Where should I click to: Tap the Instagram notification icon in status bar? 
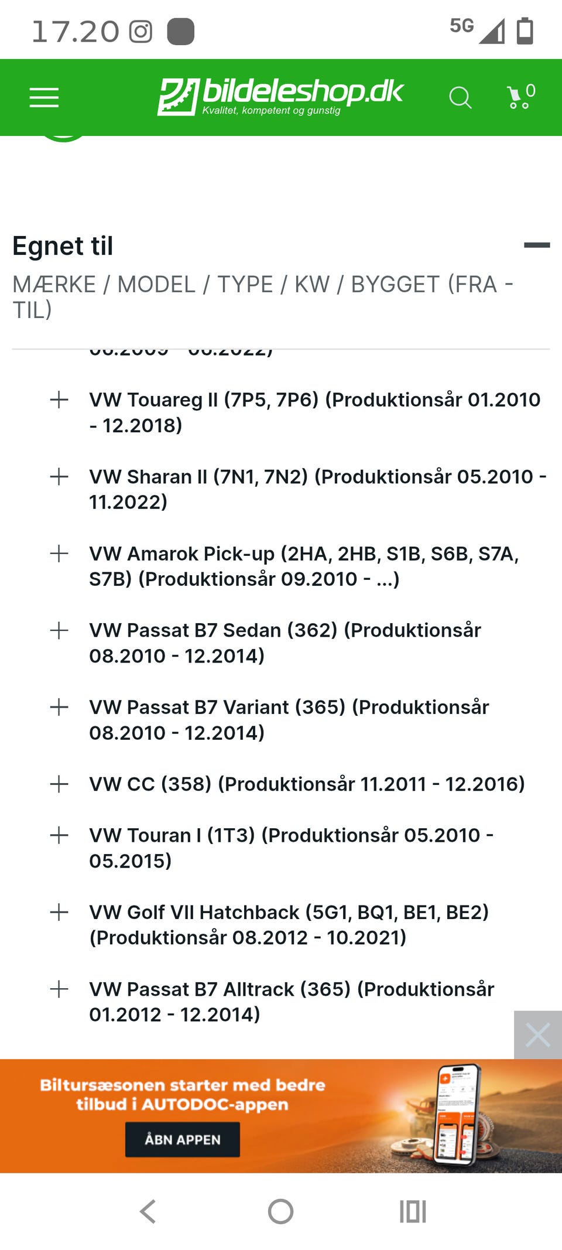click(140, 32)
